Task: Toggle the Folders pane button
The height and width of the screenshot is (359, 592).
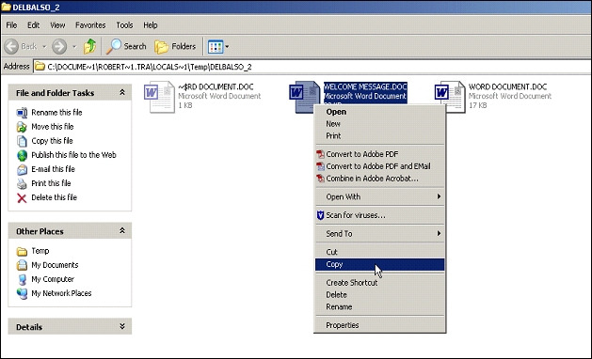Action: tap(176, 46)
